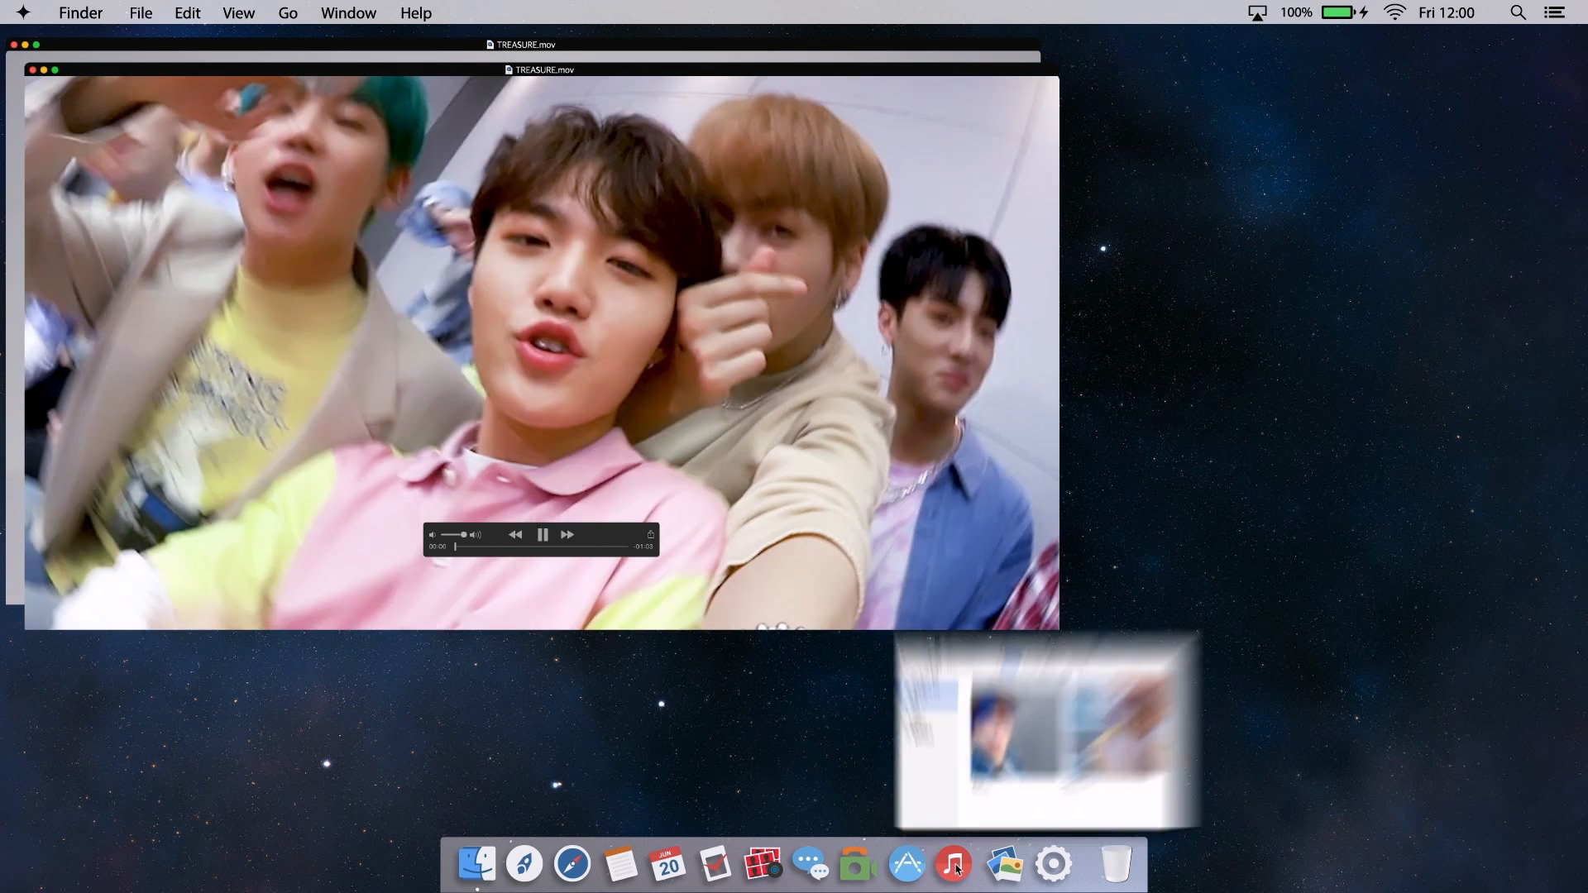Open the Edit menu

[x=188, y=12]
